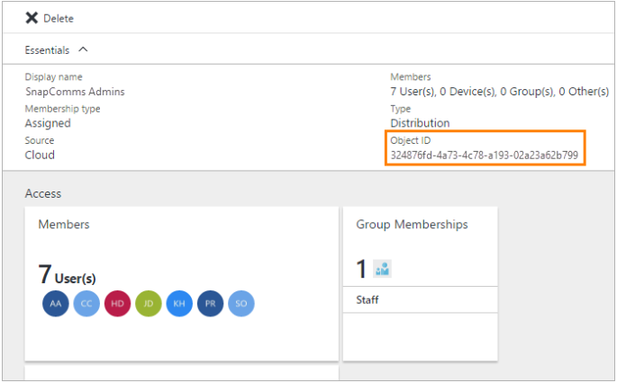Image resolution: width=617 pixels, height=383 pixels.
Task: Open the Staff group membership row
Action: (420, 299)
